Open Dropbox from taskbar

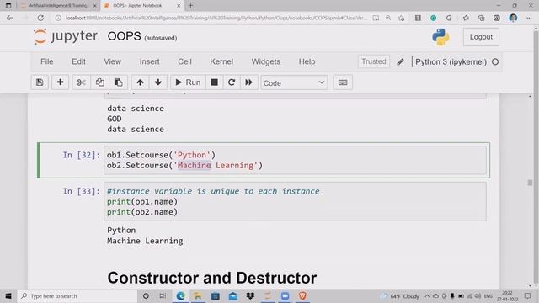pyautogui.click(x=250, y=295)
